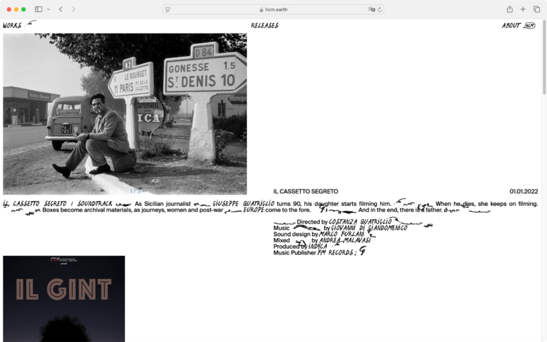Viewport: 547px width, 342px height.
Task: Open the Releases menu item
Action: click(x=265, y=26)
